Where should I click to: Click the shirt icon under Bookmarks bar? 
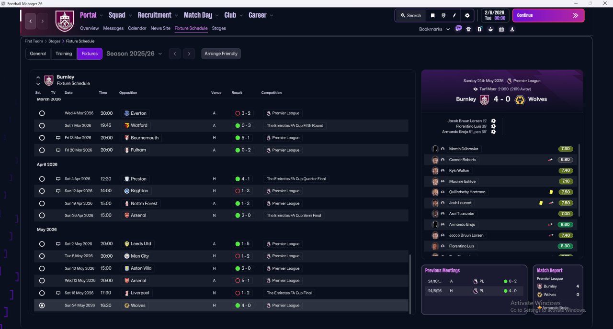tap(468, 29)
